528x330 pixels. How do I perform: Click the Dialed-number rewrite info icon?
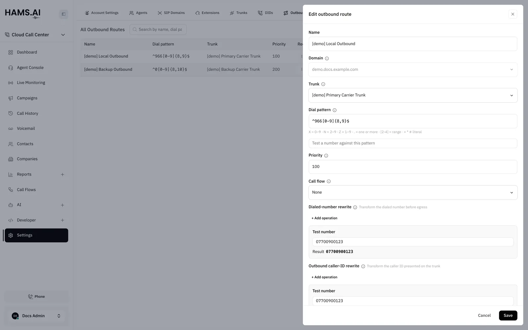click(x=355, y=208)
